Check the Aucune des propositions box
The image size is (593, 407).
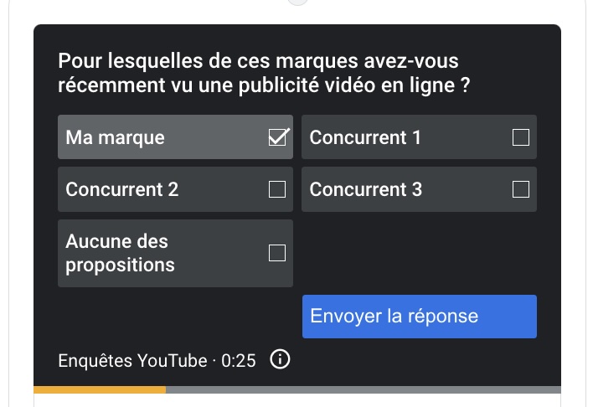click(277, 253)
